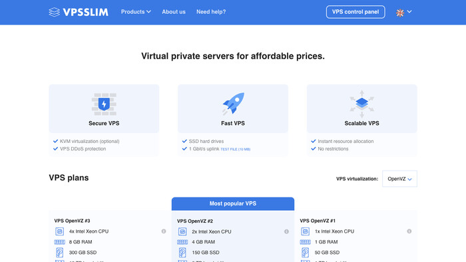Click the Secure VPS shield icon
466x262 pixels.
[x=104, y=104]
